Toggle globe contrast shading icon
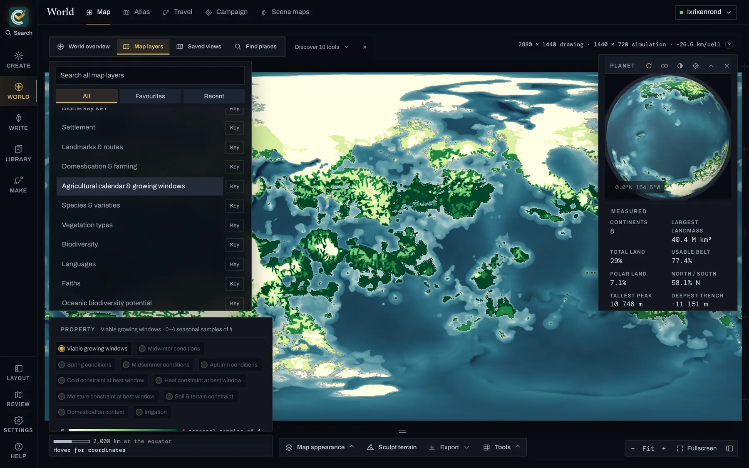 (680, 66)
